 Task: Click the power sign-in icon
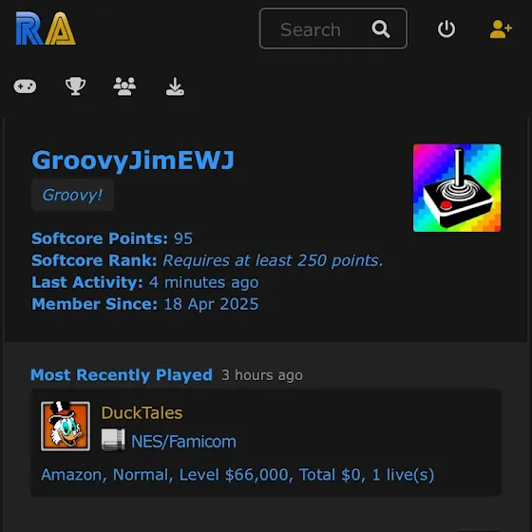(x=446, y=28)
